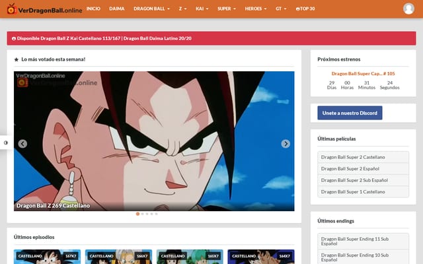Screen dimensions: 423x264
Task: Open the user avatar profile icon
Action: [x=408, y=9]
